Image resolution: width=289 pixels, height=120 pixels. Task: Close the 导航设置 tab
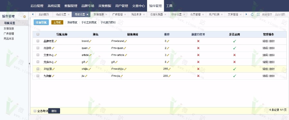click(x=87, y=14)
